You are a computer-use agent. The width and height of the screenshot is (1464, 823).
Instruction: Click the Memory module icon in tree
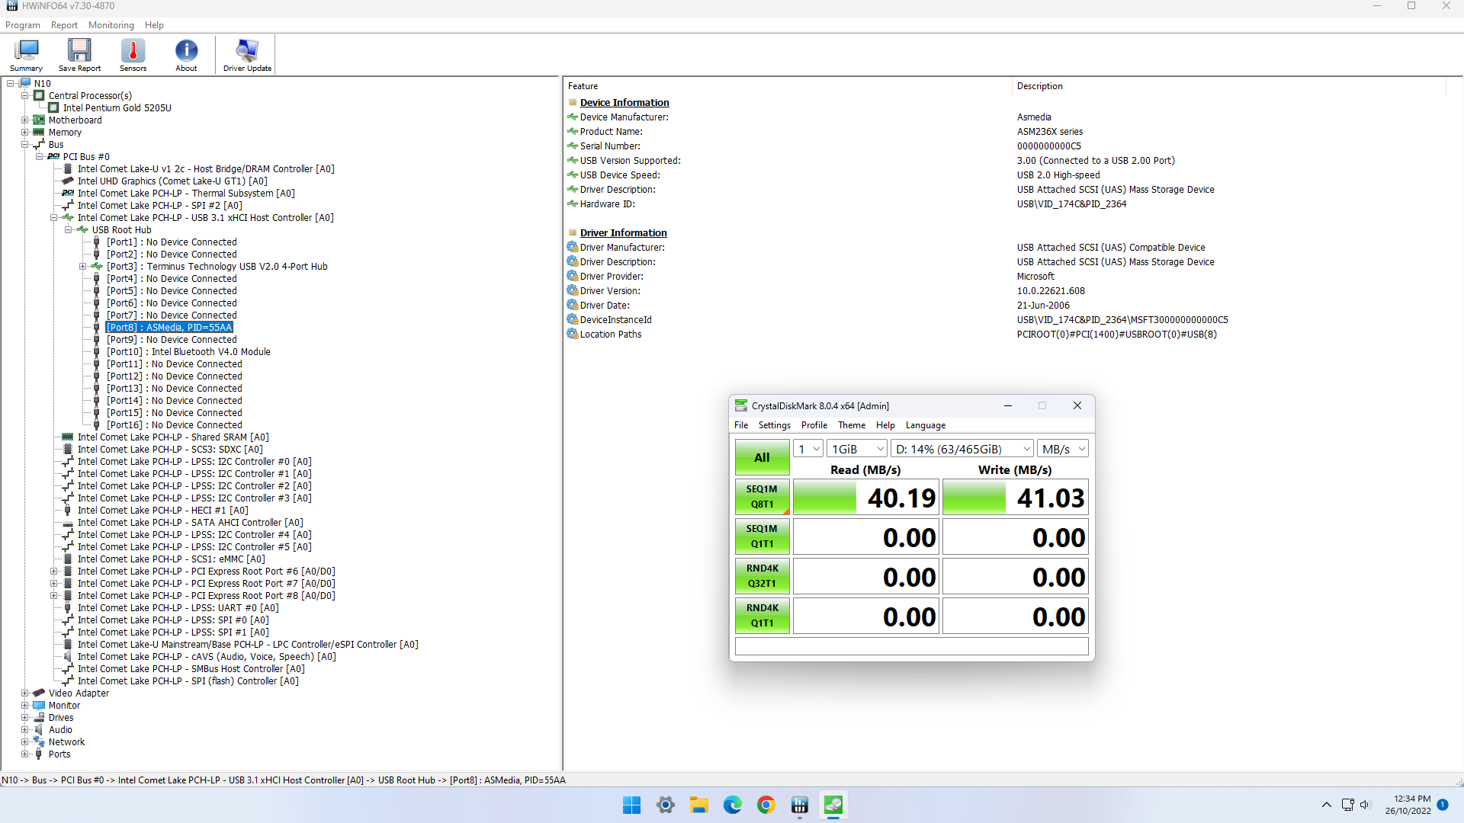click(39, 132)
